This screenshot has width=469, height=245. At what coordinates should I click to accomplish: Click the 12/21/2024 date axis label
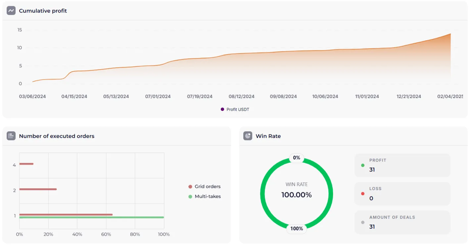tap(409, 97)
